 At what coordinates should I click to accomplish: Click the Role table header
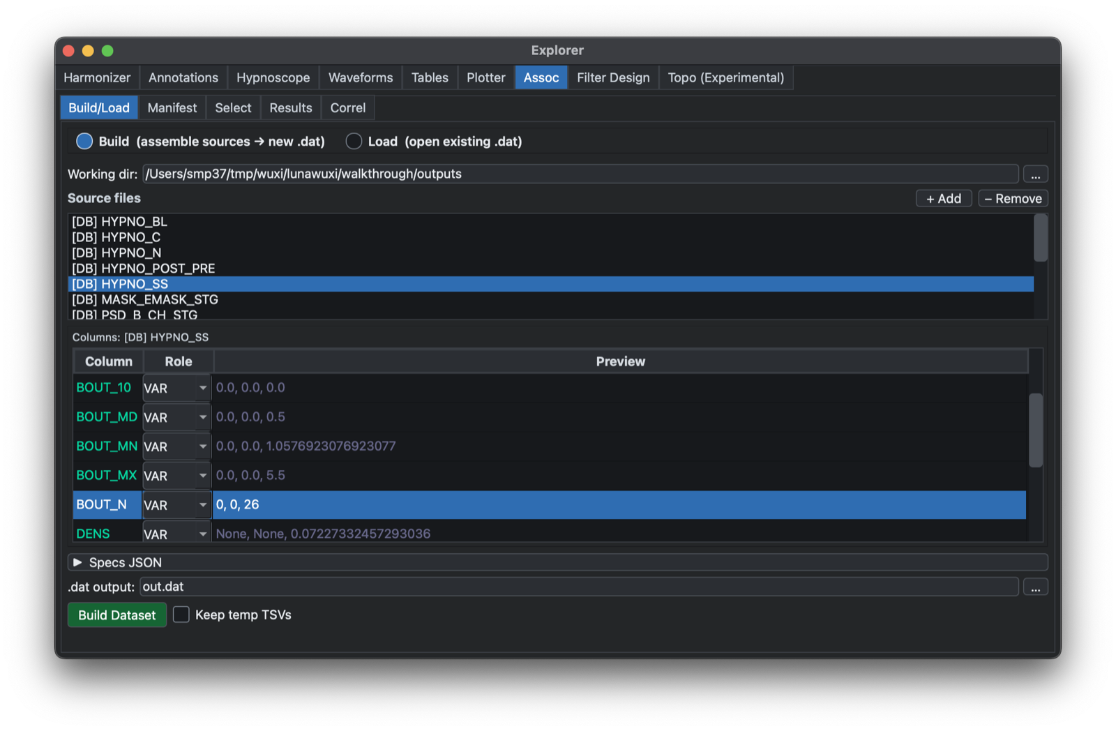click(179, 361)
